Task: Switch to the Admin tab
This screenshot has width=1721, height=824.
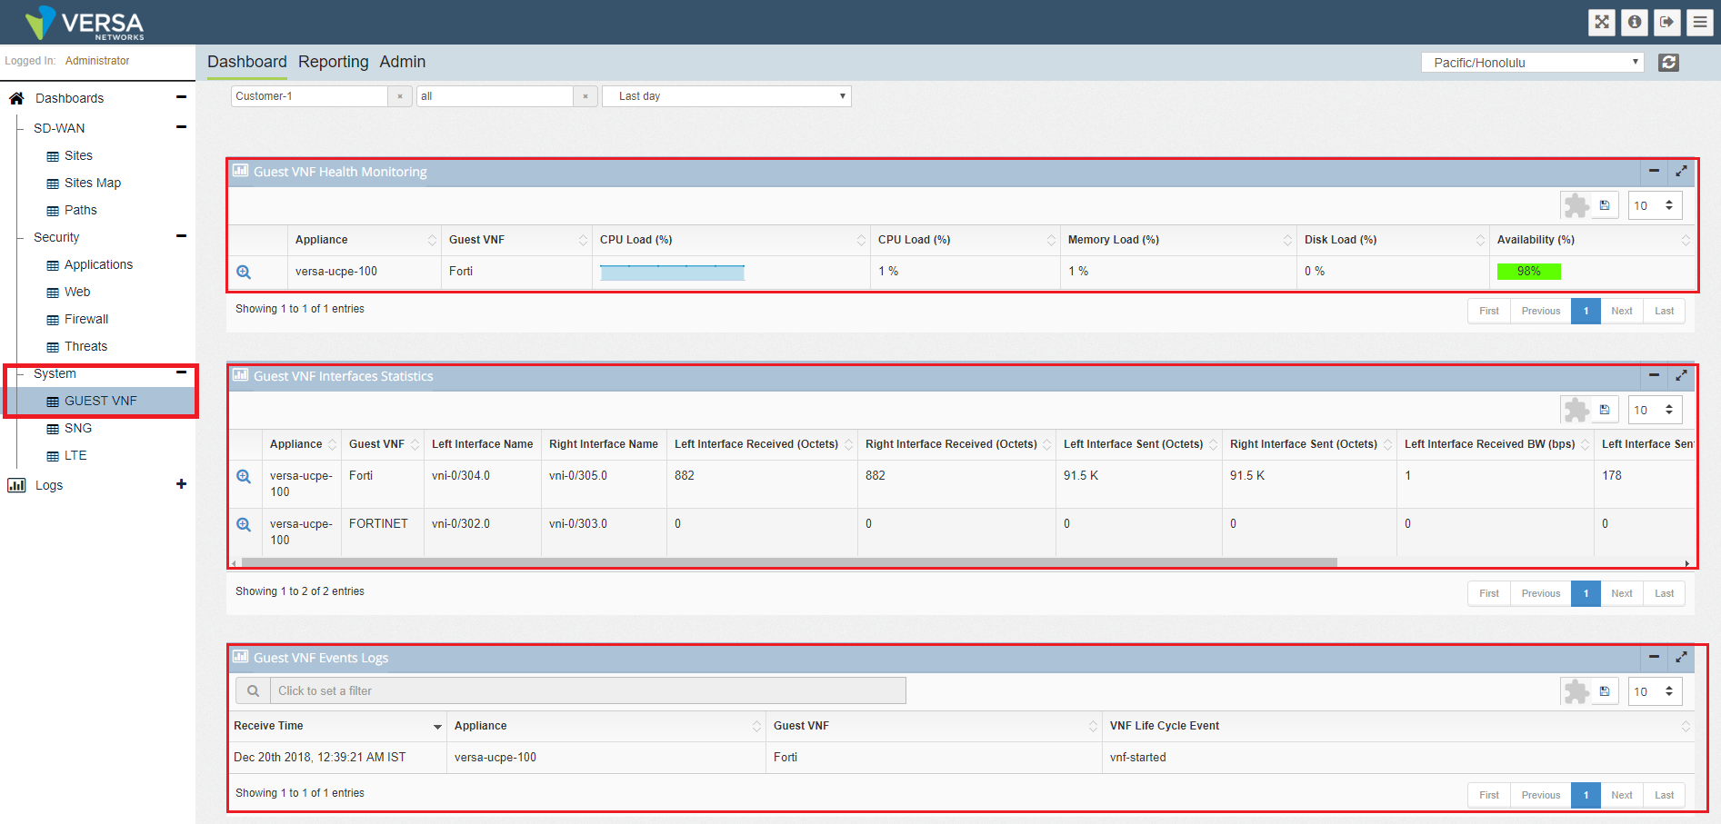Action: 402,62
